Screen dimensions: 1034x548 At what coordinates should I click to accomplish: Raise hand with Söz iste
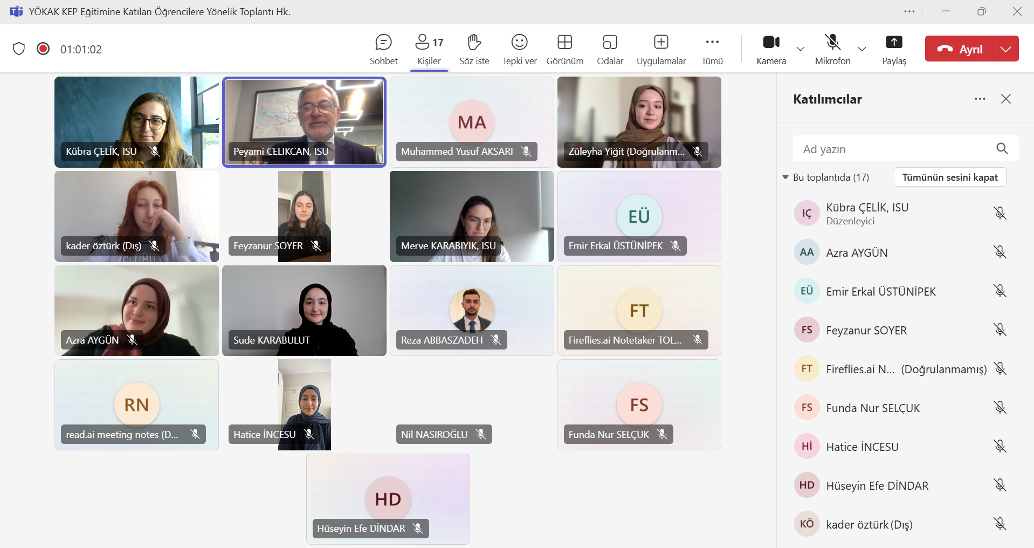474,49
